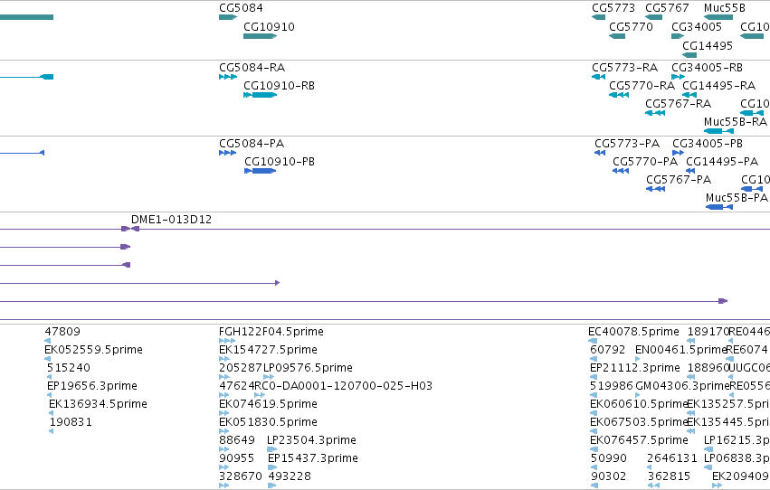Select the EP21112.3prime label
The image size is (770, 490).
tap(635, 367)
